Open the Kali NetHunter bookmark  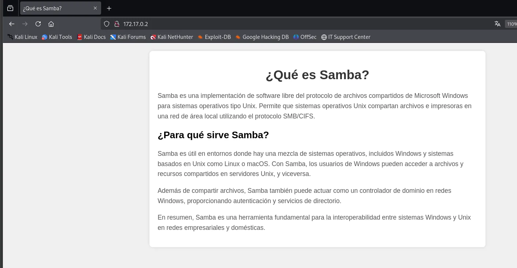(x=171, y=37)
